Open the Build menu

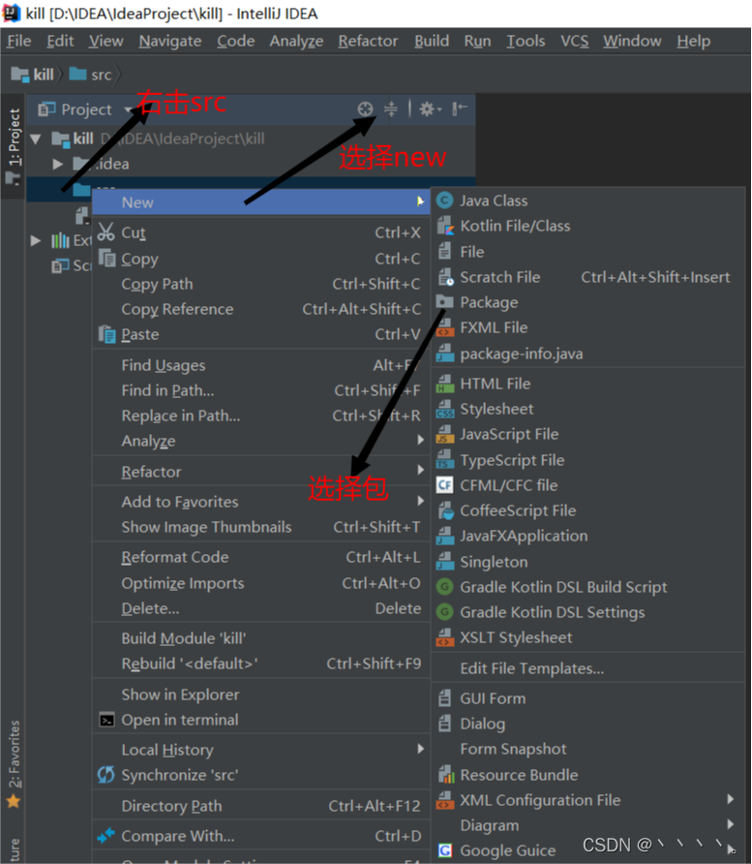click(x=432, y=41)
